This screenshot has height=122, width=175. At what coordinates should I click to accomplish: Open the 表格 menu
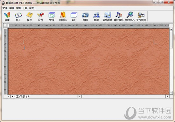tap(18, 8)
